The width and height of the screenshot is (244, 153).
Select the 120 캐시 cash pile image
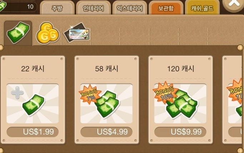(x=182, y=105)
